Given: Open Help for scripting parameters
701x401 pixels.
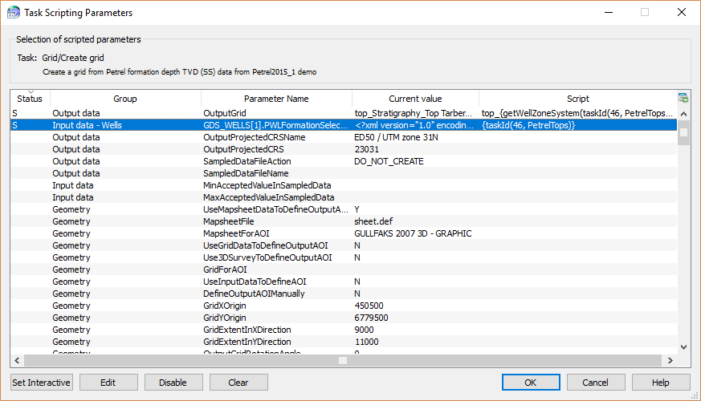Looking at the screenshot, I should point(660,383).
